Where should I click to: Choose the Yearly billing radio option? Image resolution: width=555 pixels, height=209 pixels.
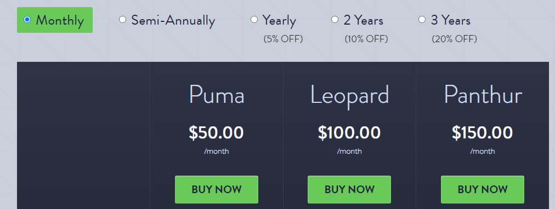[x=254, y=20]
